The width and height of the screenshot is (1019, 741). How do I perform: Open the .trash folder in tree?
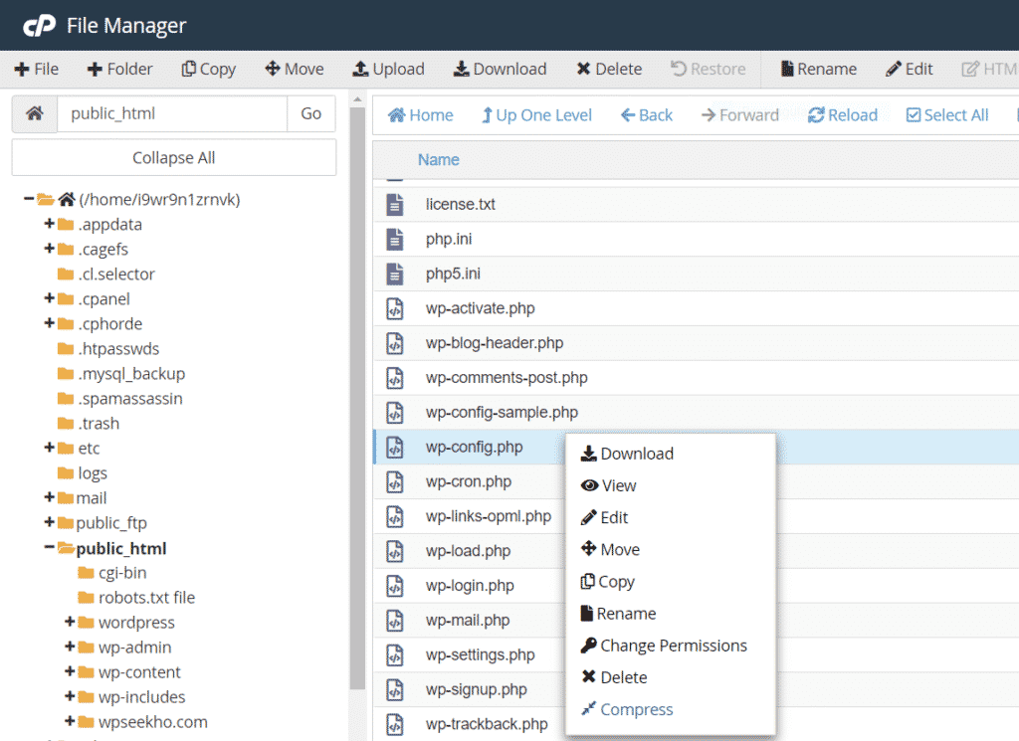(x=89, y=424)
